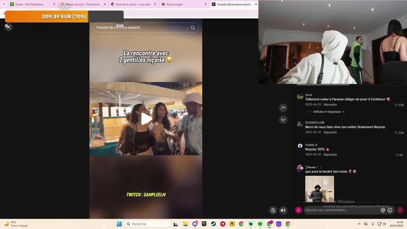Click the 'Ajouter un commentaire...' field
407x229 pixels.
[342, 210]
